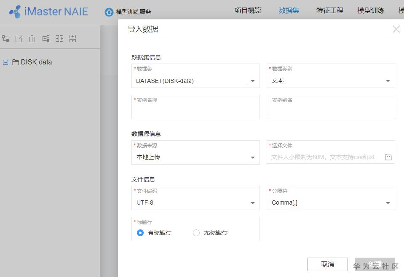Click the file browse folder icon
Screen dimensions: 404x277
[388, 157]
